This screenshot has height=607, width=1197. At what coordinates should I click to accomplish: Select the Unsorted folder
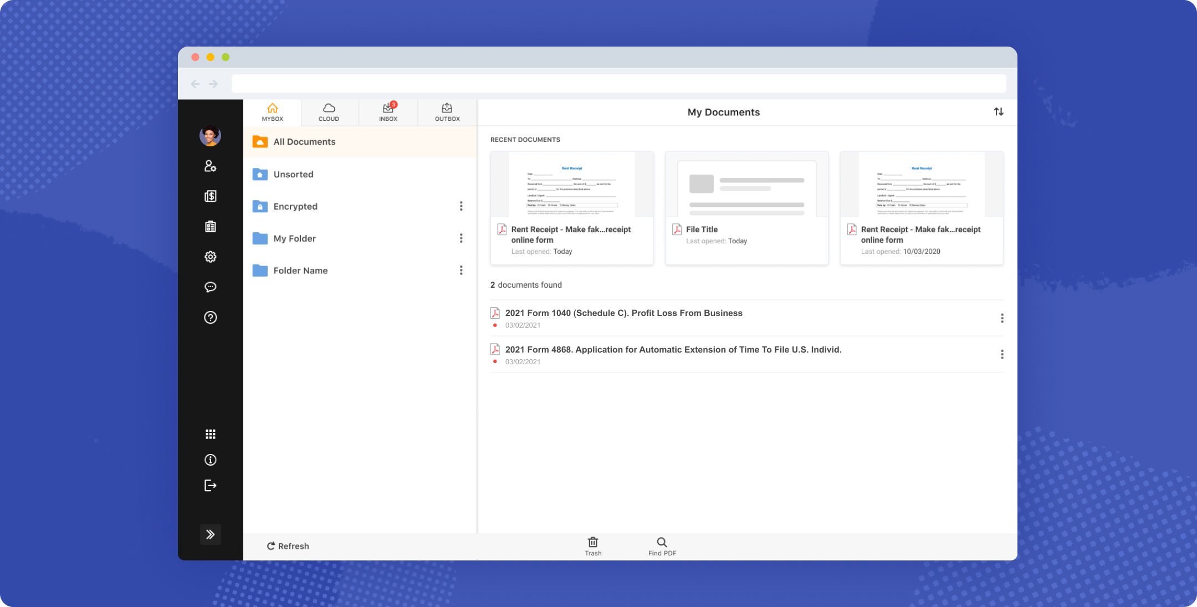pyautogui.click(x=293, y=174)
